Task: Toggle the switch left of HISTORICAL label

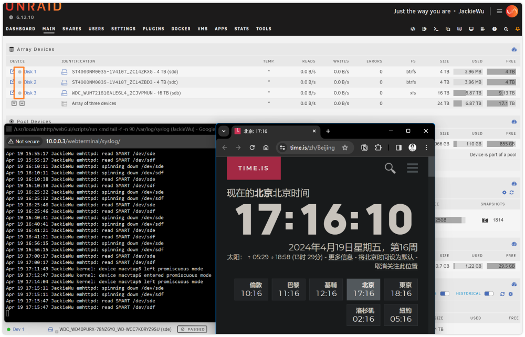Action: pyautogui.click(x=444, y=294)
